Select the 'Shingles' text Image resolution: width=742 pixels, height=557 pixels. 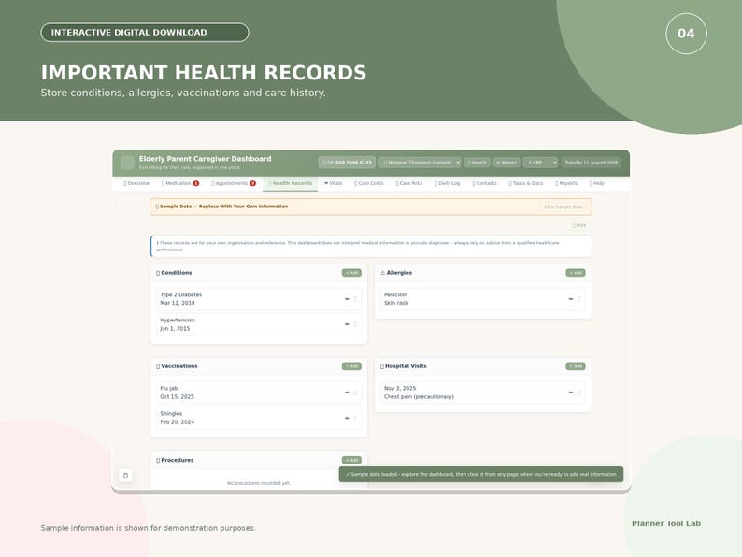[x=171, y=414]
